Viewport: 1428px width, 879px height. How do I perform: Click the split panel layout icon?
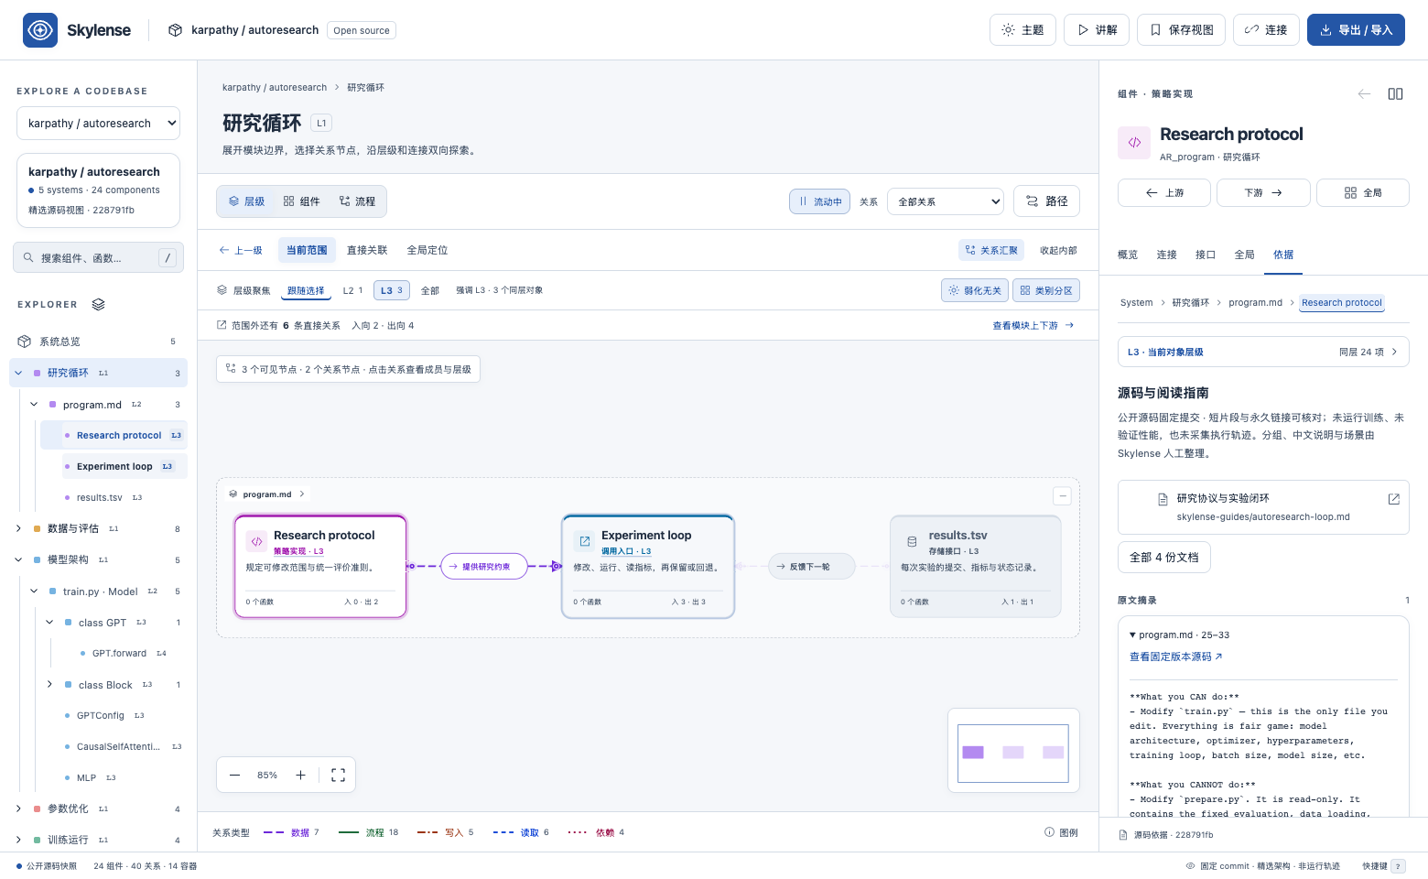(x=1395, y=93)
